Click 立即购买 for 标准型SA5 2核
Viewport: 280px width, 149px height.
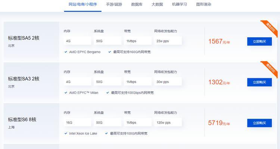[259, 41]
